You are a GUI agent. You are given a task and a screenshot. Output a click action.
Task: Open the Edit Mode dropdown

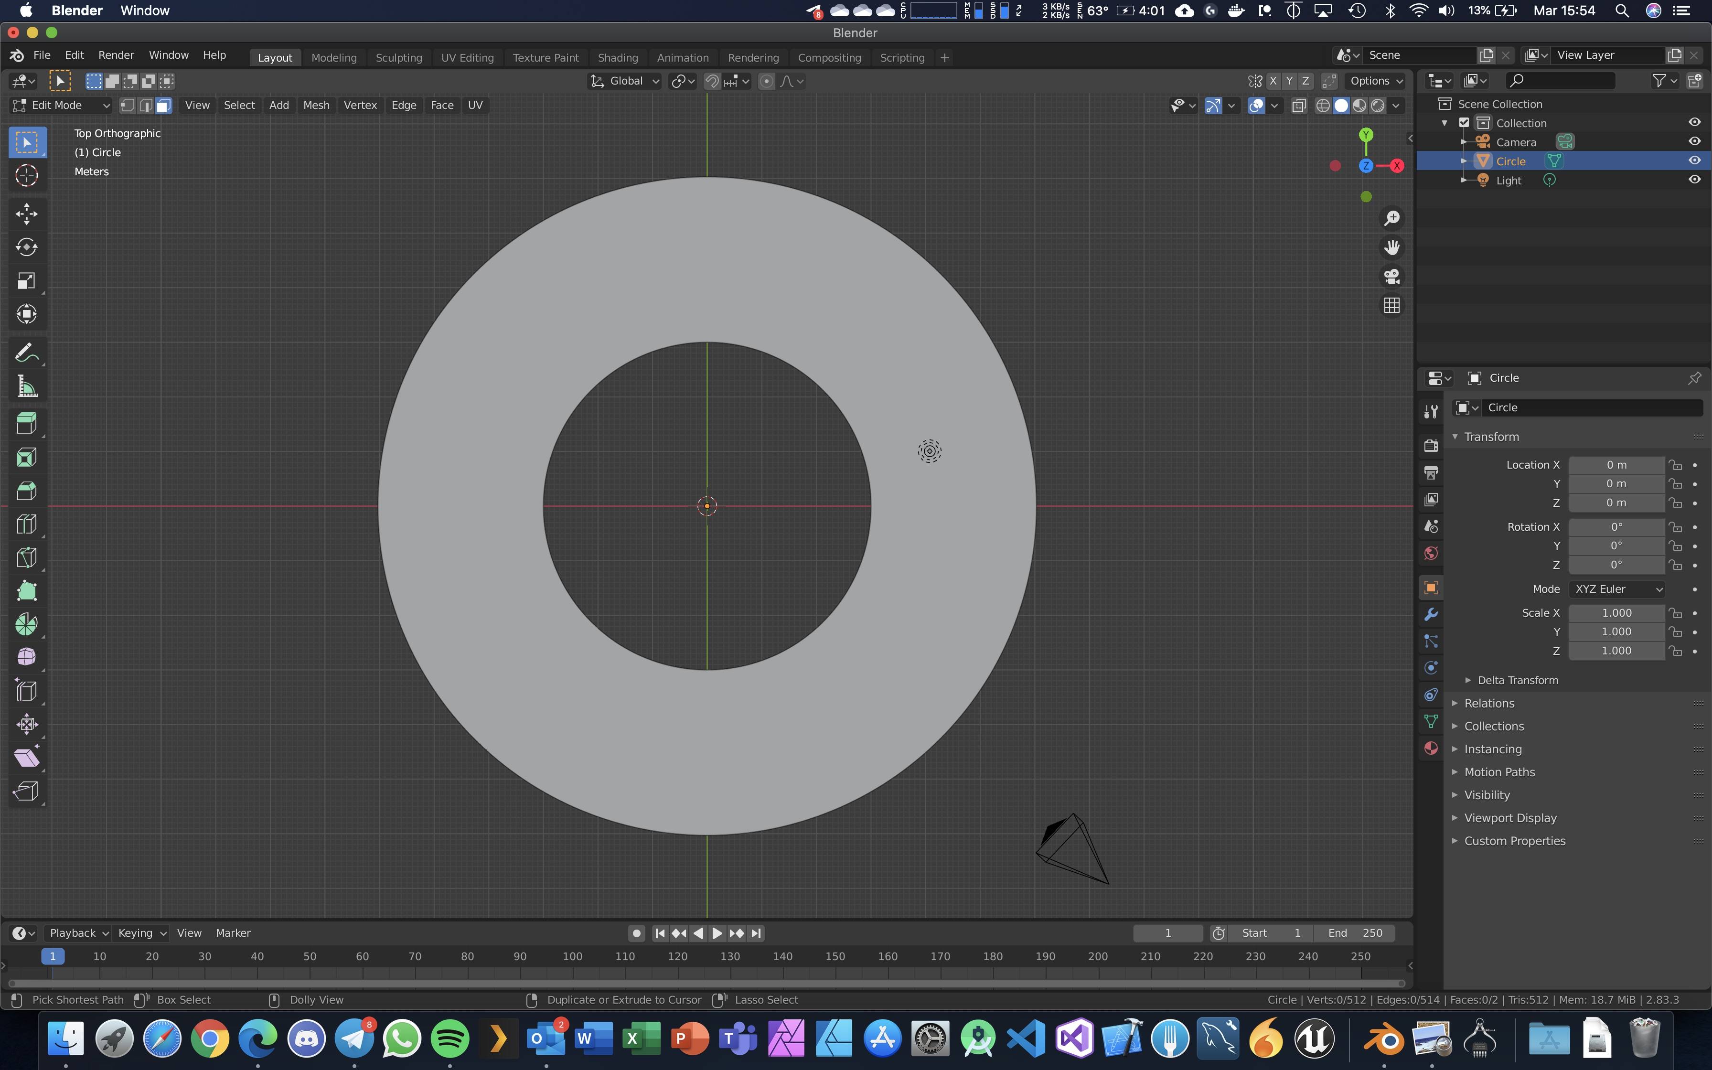pos(60,105)
